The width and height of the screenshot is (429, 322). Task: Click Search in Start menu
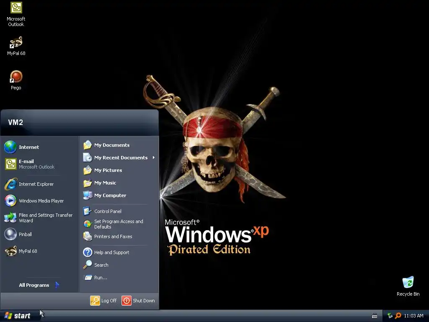119,265
